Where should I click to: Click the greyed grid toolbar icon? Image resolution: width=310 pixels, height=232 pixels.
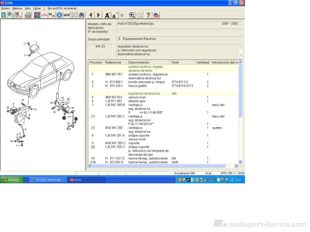coord(74,15)
